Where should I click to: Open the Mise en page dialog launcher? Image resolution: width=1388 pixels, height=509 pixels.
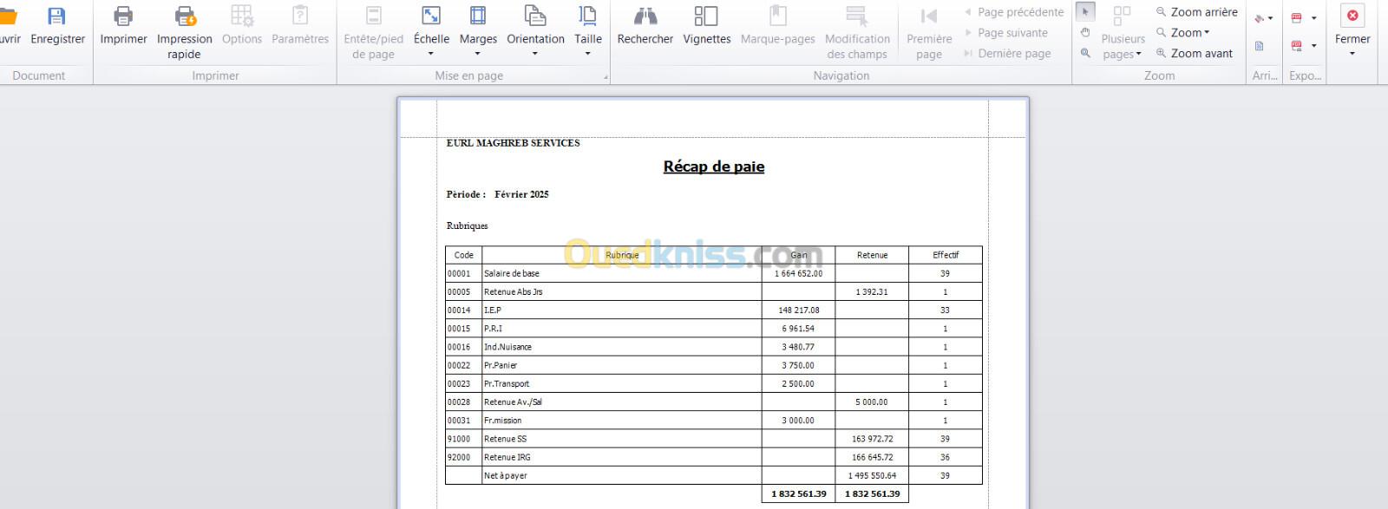pyautogui.click(x=606, y=77)
